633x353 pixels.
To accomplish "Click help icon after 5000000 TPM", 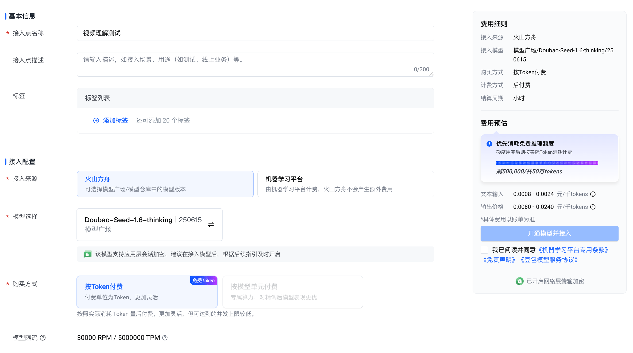I will [165, 338].
